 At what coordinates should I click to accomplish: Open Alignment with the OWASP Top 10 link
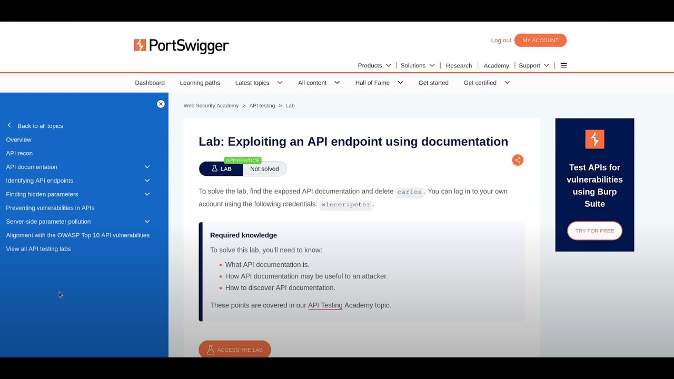pos(77,235)
